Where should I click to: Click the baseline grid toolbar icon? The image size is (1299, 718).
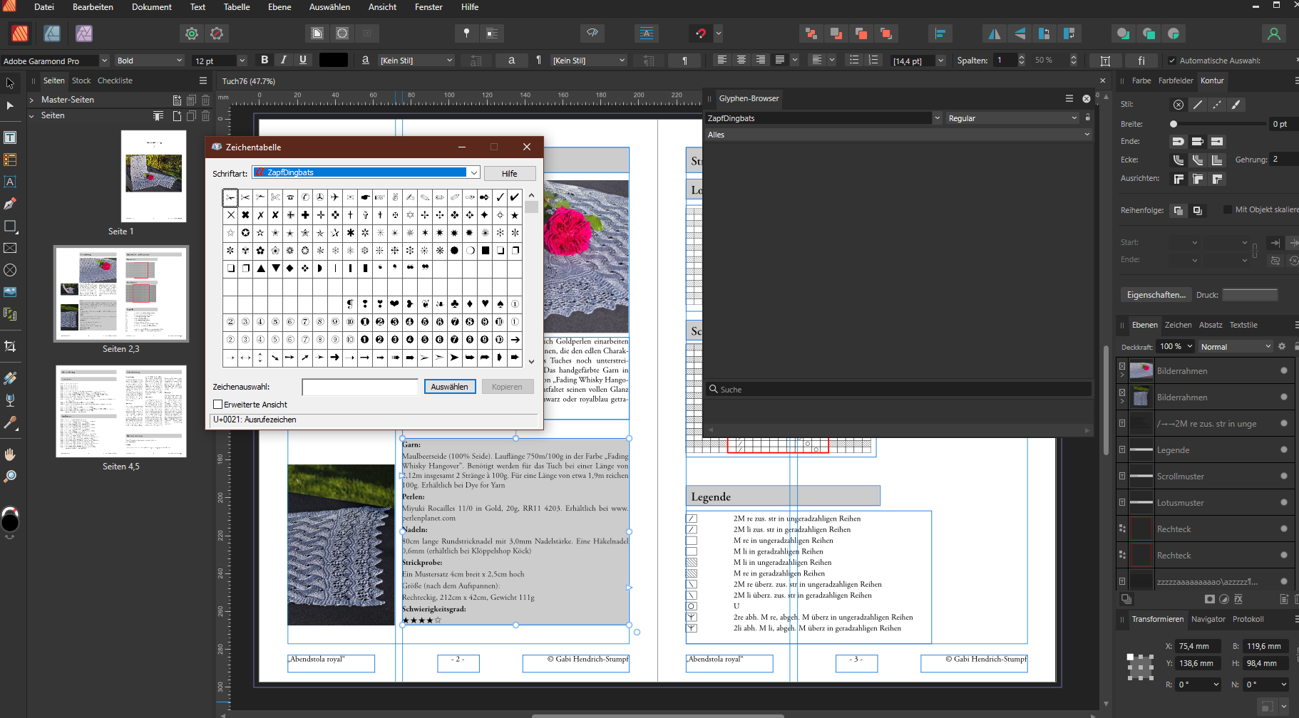click(x=646, y=33)
